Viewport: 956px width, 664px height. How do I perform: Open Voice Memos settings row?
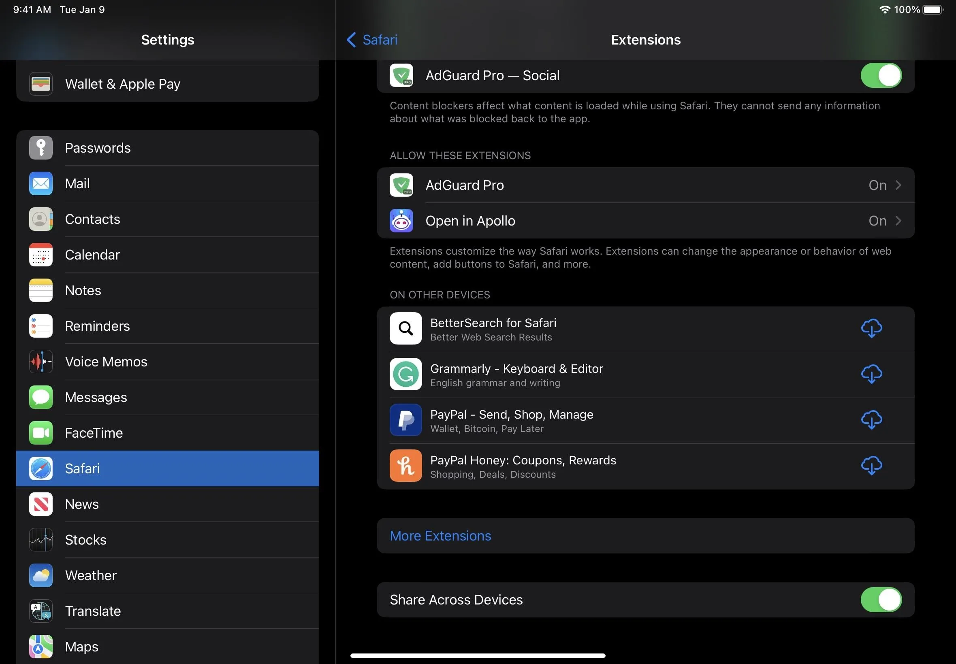click(168, 362)
